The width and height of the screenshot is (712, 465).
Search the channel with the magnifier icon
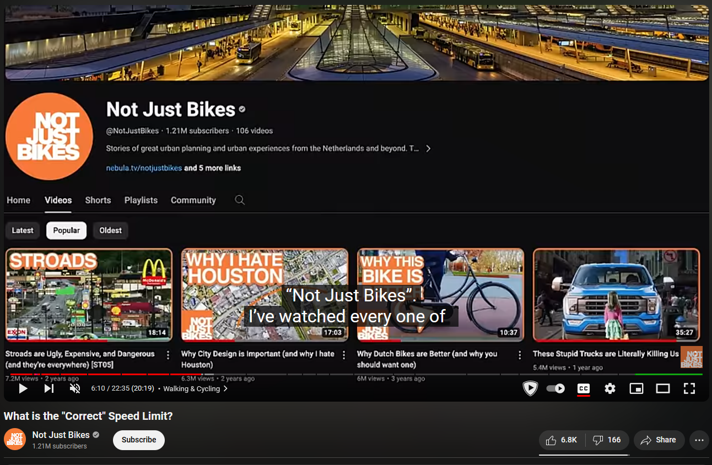240,200
